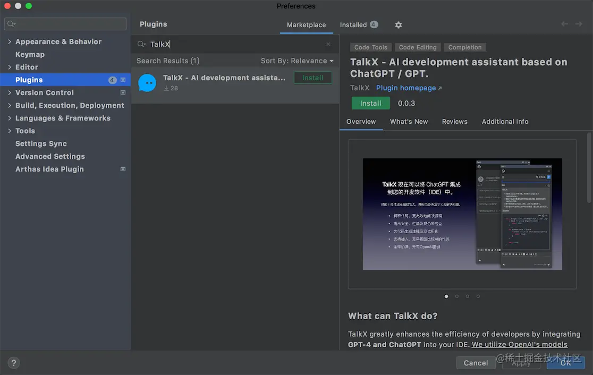This screenshot has height=375, width=593.
Task: Open the Additional Info tab
Action: (505, 121)
